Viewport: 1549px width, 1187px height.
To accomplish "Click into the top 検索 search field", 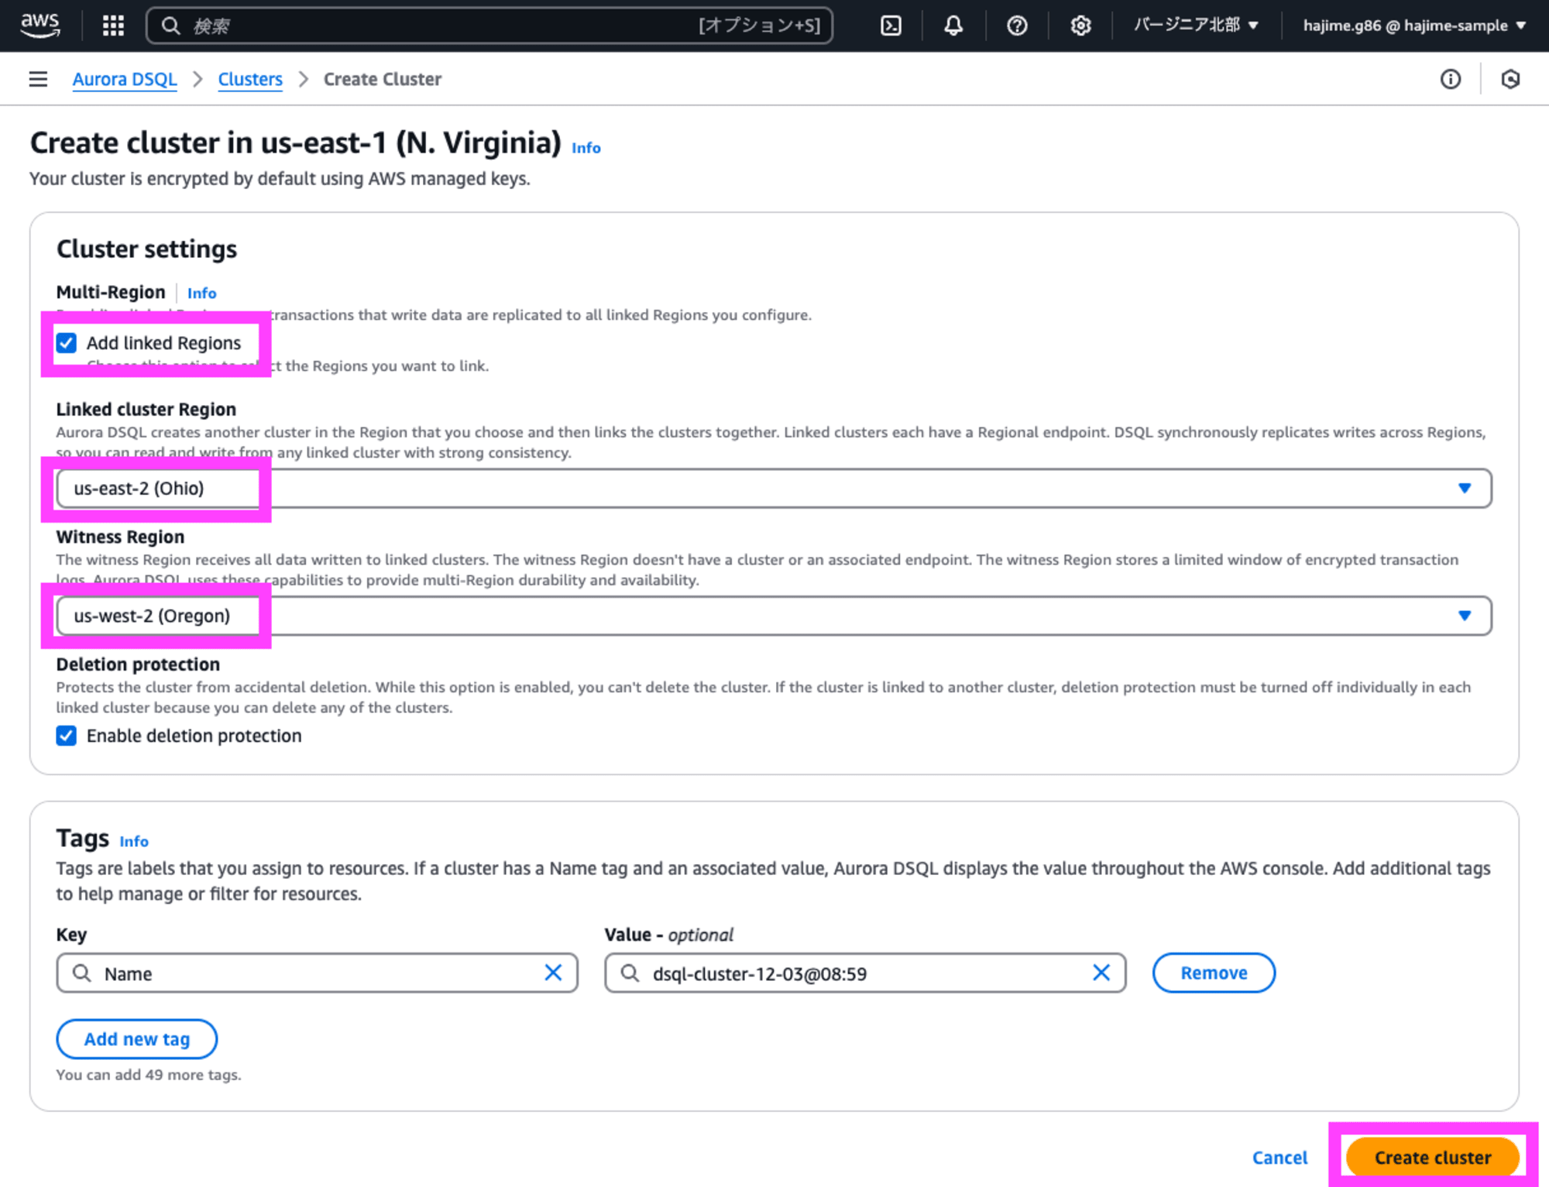I will tap(489, 26).
